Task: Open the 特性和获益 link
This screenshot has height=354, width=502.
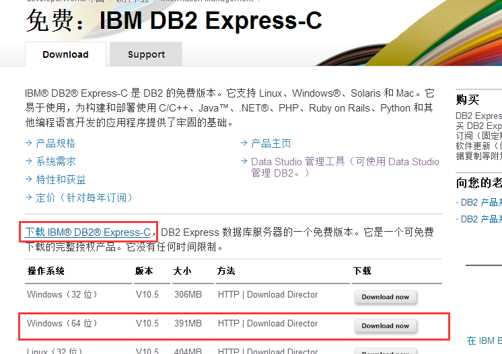Action: pyautogui.click(x=61, y=179)
